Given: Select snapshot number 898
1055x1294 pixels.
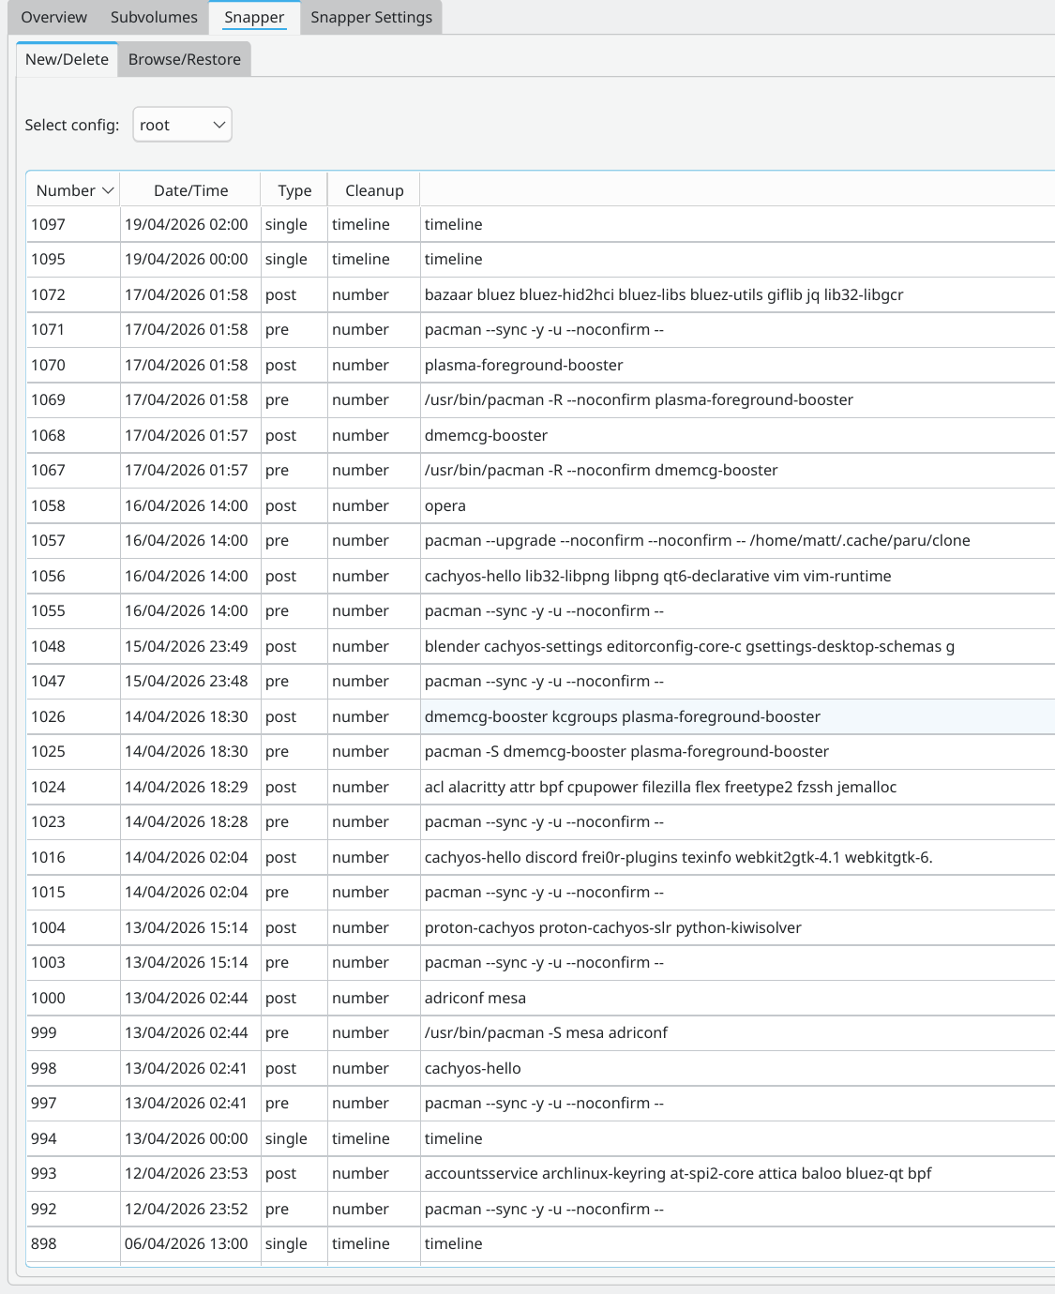Looking at the screenshot, I should [x=43, y=1243].
